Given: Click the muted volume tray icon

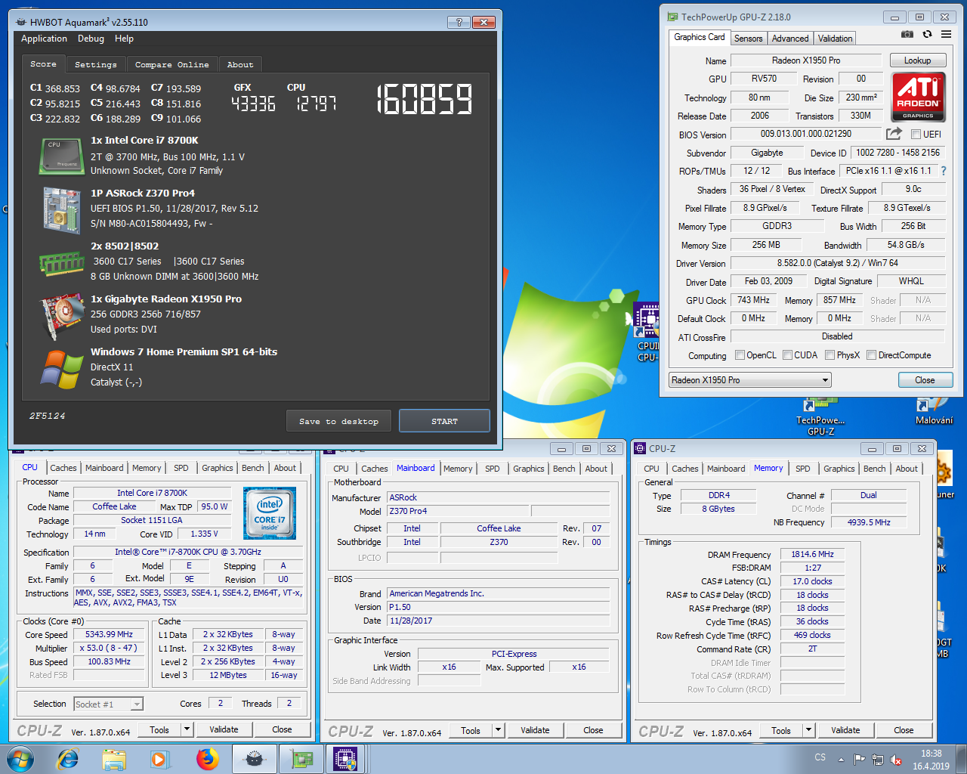Looking at the screenshot, I should (895, 759).
